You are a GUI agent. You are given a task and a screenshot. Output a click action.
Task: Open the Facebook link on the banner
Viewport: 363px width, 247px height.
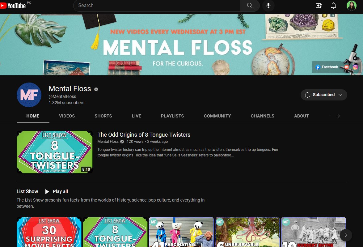click(x=327, y=67)
